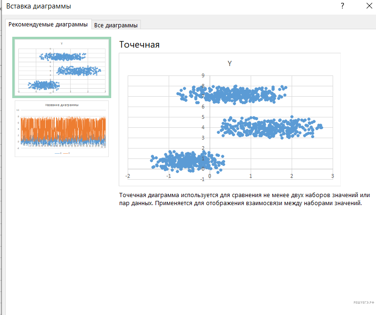376x315 pixels.
Task: Close the Вставка диаграммы dialog
Action: click(x=369, y=6)
